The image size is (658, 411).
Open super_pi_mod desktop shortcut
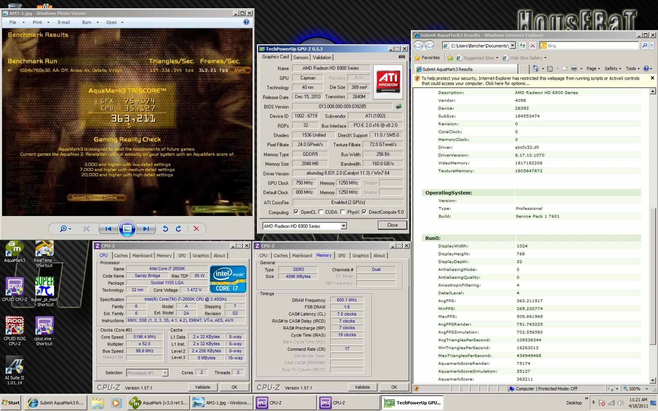tap(44, 292)
